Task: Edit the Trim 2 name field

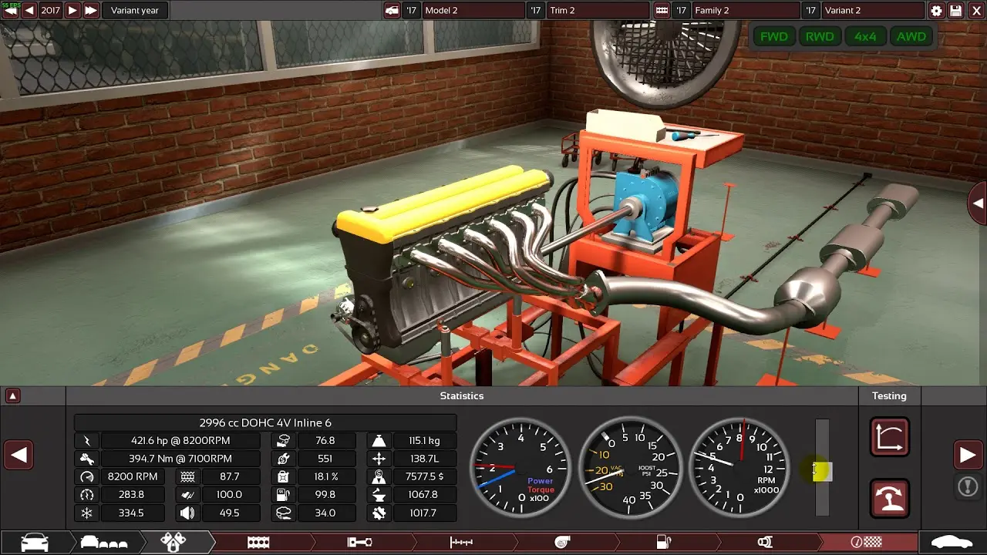Action: [598, 10]
